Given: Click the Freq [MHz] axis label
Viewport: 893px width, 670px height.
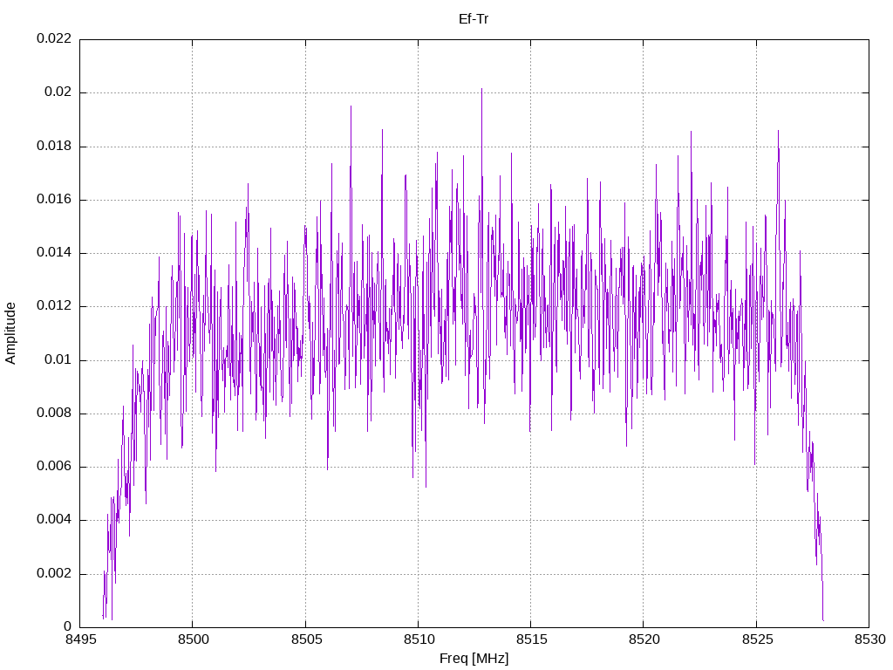Looking at the screenshot, I should tap(474, 659).
